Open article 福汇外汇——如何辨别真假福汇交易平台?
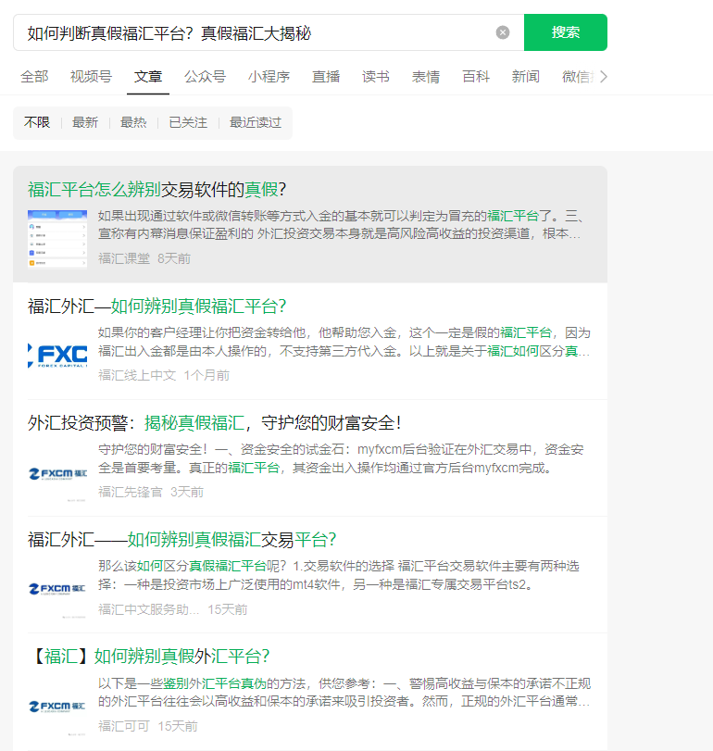The height and width of the screenshot is (751, 713). pos(182,540)
